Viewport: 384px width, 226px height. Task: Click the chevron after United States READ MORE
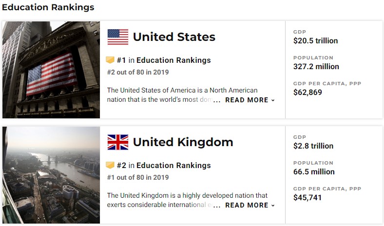(273, 100)
